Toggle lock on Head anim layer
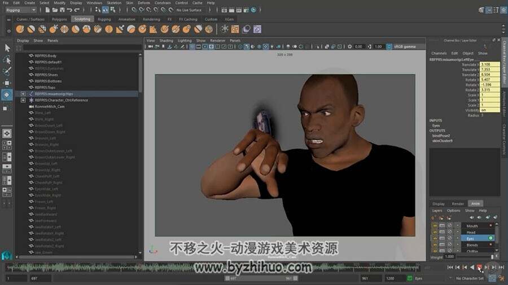Screen dimensions: 508x285 coord(435,232)
